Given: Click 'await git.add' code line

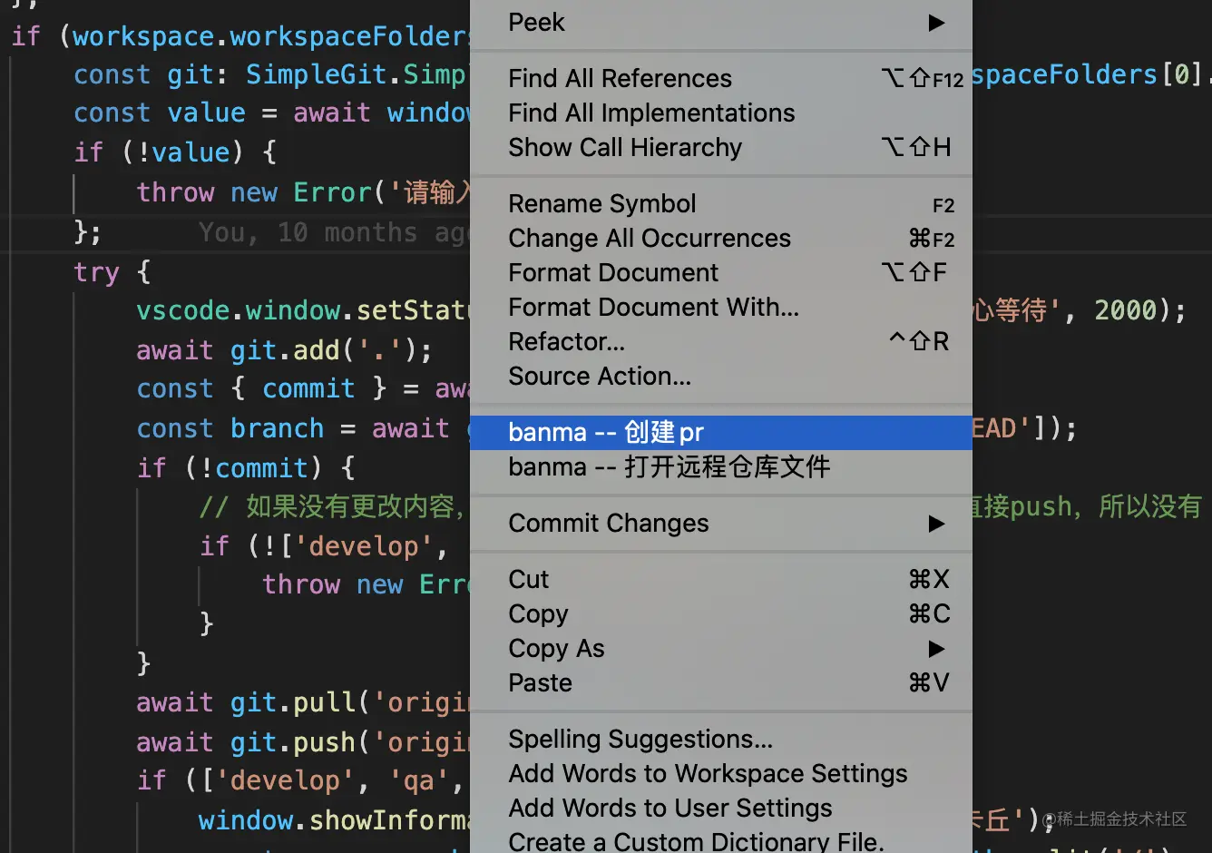Looking at the screenshot, I should coord(284,350).
